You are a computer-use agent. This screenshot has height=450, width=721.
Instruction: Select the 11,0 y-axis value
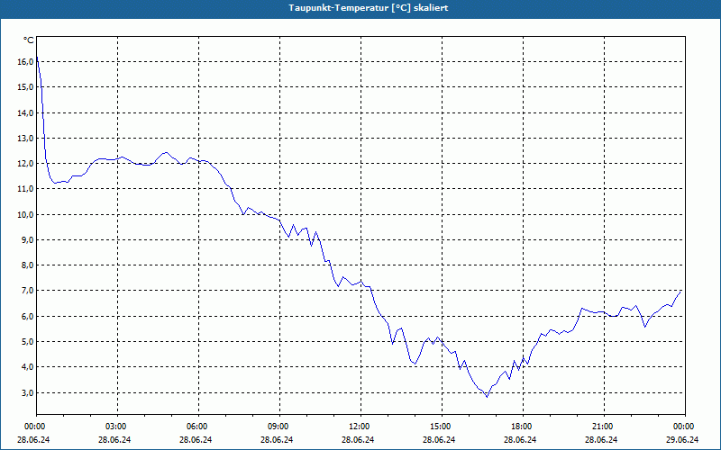[x=25, y=189]
